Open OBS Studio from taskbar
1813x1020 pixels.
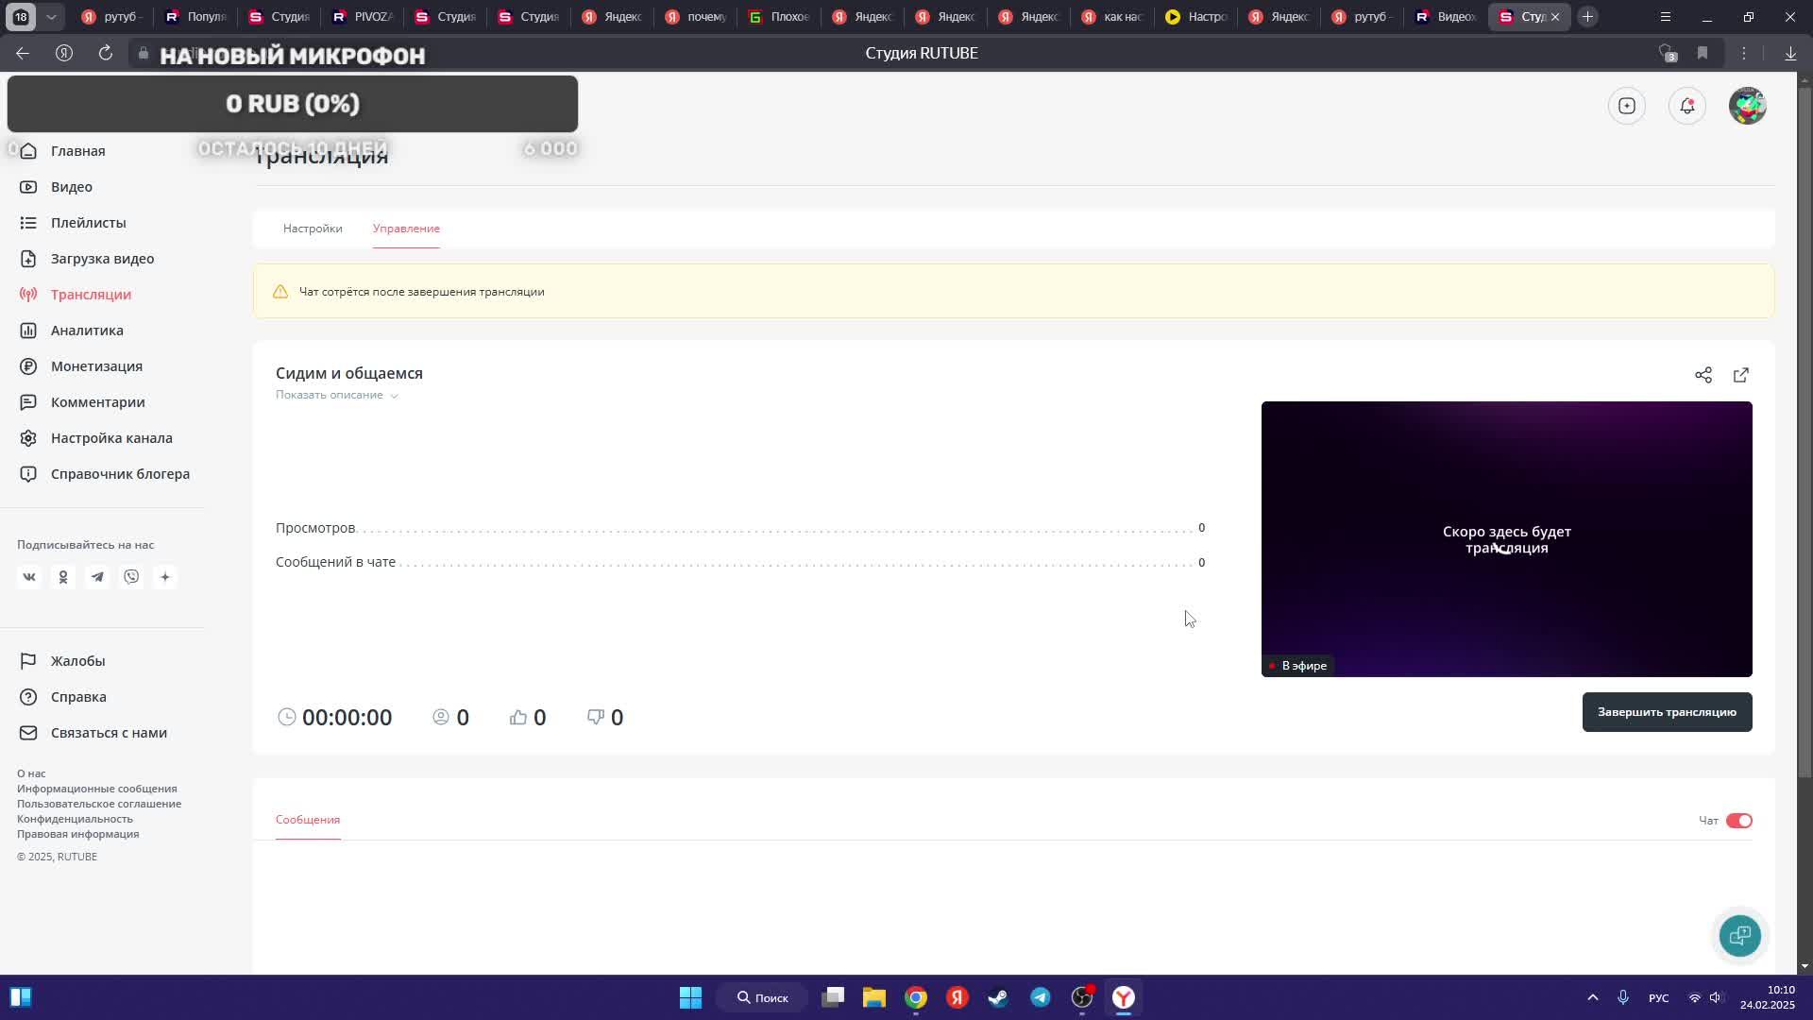[1082, 997]
